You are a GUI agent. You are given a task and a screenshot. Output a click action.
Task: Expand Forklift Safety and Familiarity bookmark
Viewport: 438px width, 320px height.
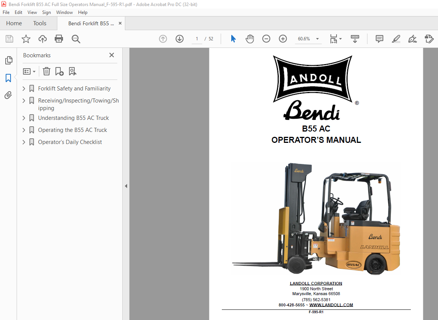click(x=24, y=89)
